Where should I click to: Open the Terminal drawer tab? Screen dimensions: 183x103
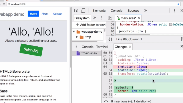coord(102,47)
